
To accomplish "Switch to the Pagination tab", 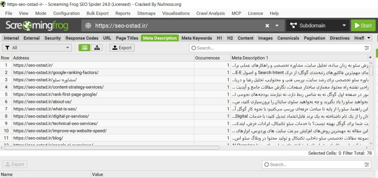I will (x=315, y=38).
